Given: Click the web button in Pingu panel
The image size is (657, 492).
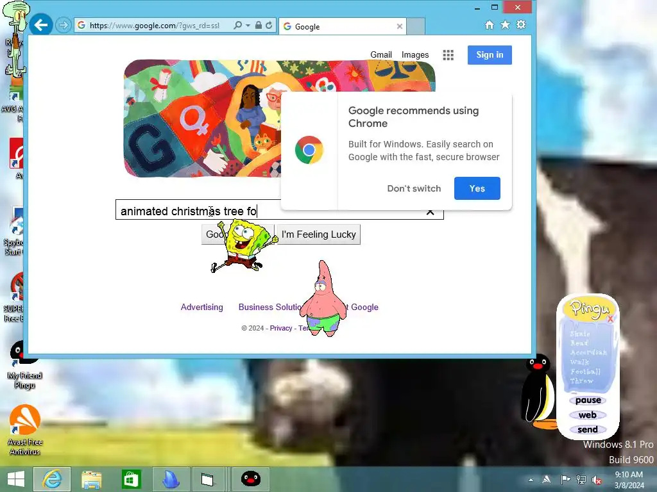Looking at the screenshot, I should [588, 415].
